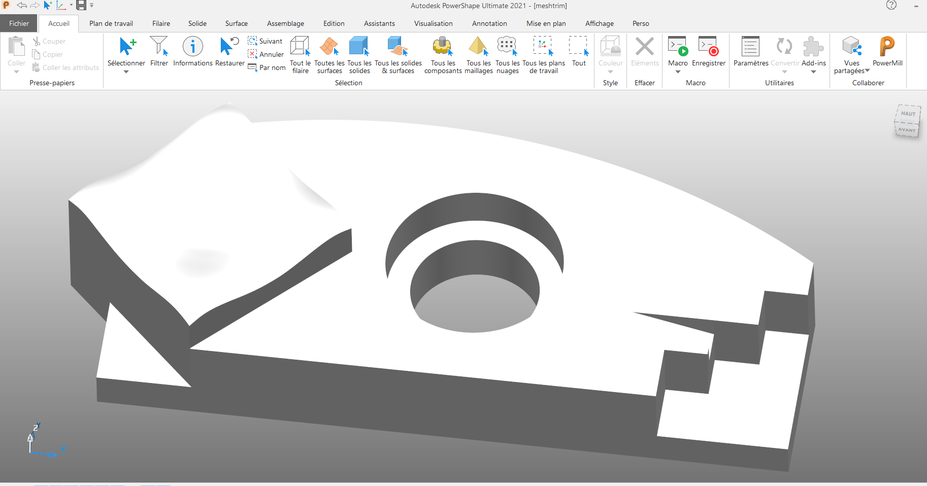Open the Add-ins dropdown
Screen dimensions: 927x486
tap(813, 72)
